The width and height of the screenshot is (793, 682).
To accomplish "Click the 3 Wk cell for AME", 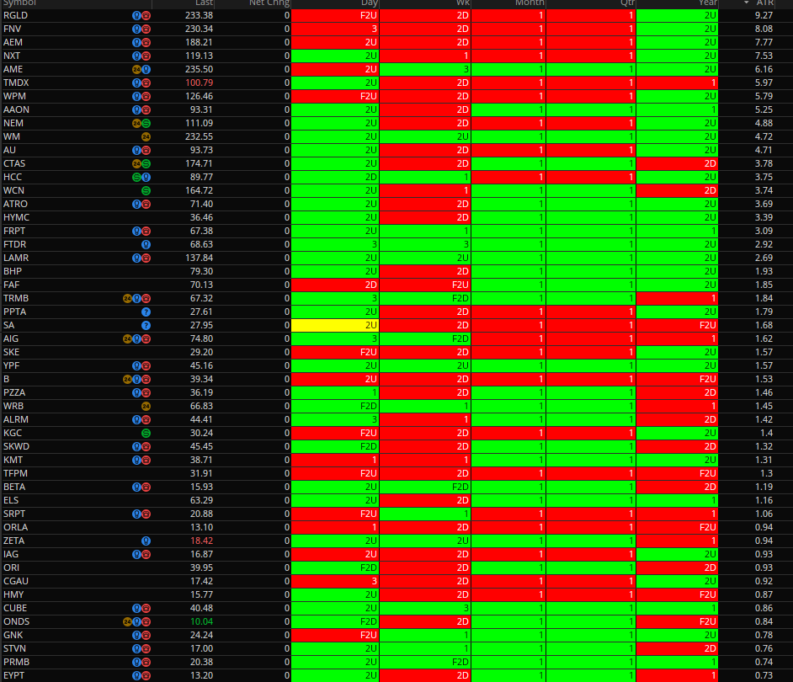I will pos(425,69).
